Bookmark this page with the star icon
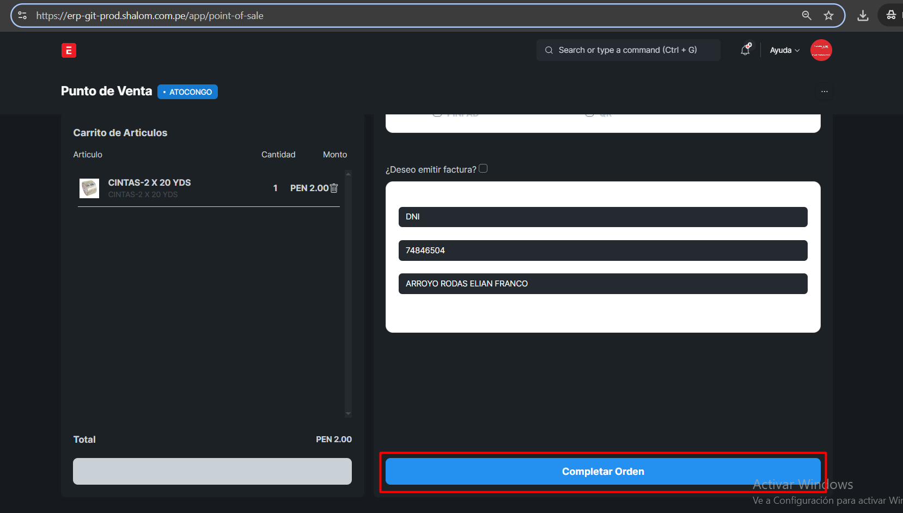Image resolution: width=903 pixels, height=513 pixels. (828, 16)
